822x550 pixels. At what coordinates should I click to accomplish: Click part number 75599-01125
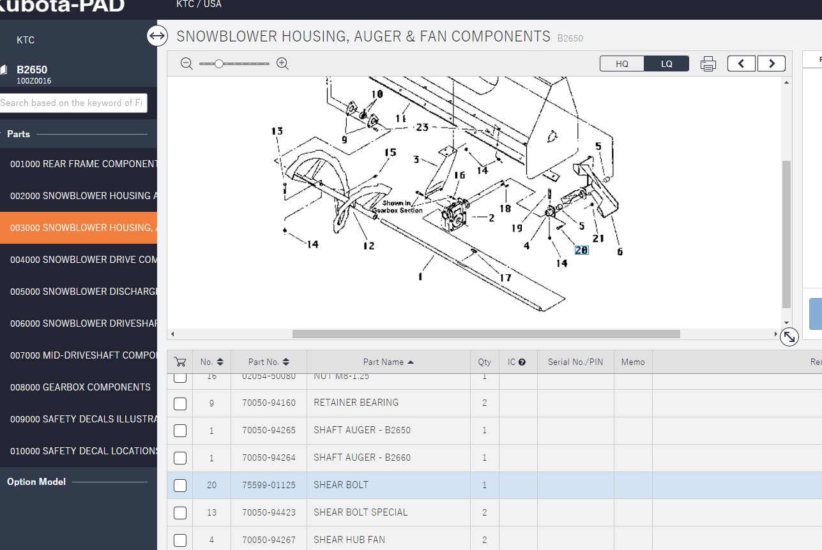269,485
